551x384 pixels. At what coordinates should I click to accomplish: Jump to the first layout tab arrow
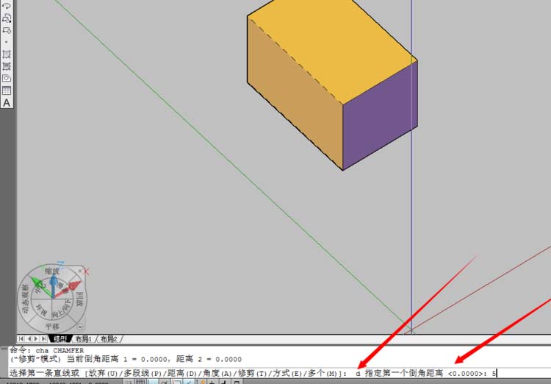21,338
